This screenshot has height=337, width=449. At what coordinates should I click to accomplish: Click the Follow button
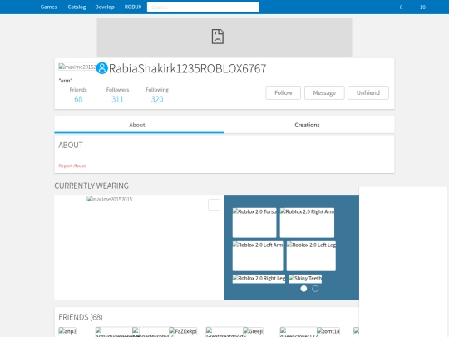click(x=284, y=93)
